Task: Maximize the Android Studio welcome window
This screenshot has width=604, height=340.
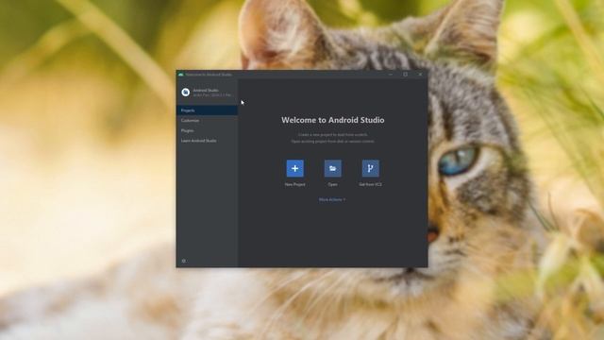Action: point(405,75)
